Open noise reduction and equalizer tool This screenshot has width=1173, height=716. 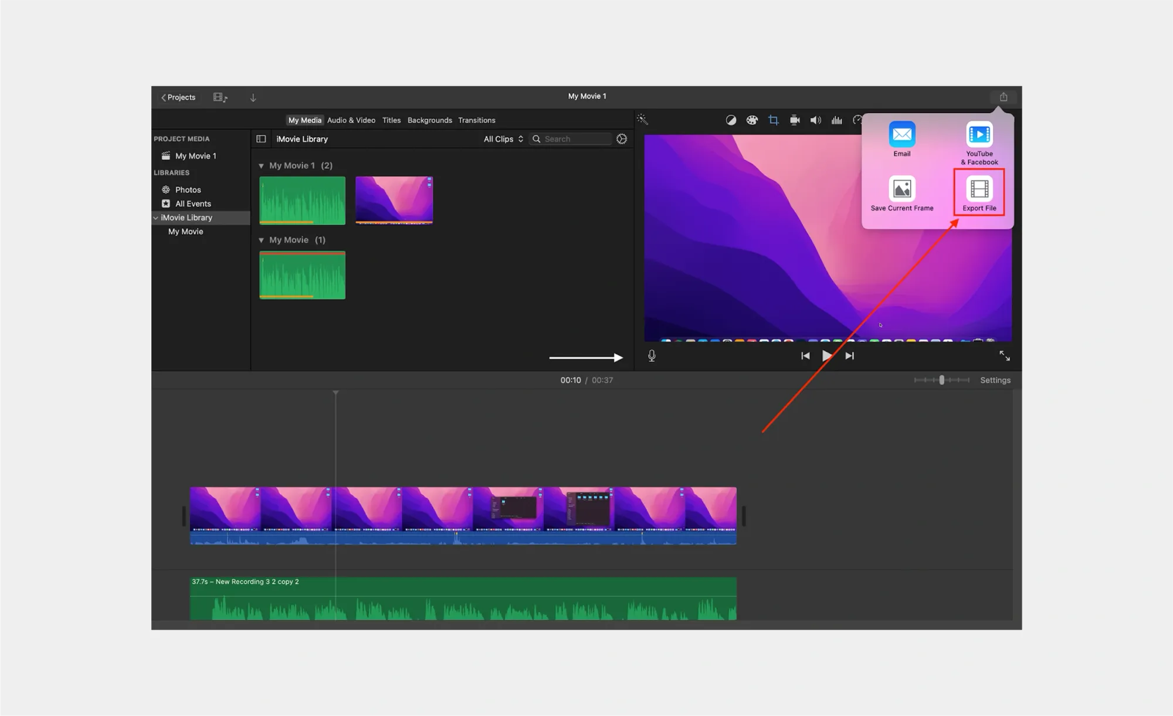tap(837, 120)
